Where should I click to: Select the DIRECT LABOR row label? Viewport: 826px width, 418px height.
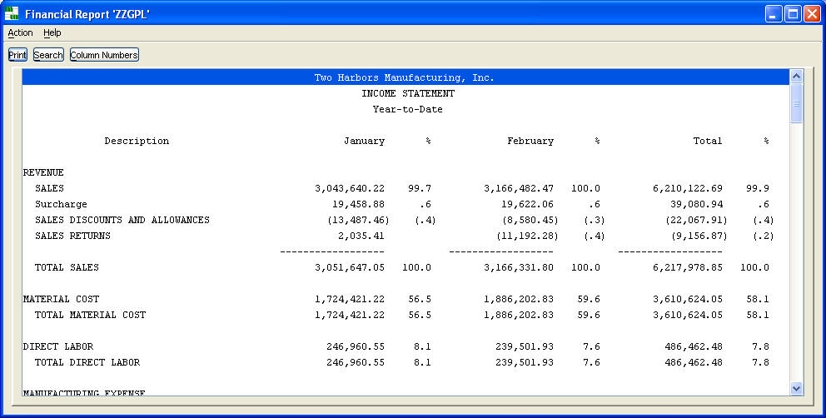(58, 346)
